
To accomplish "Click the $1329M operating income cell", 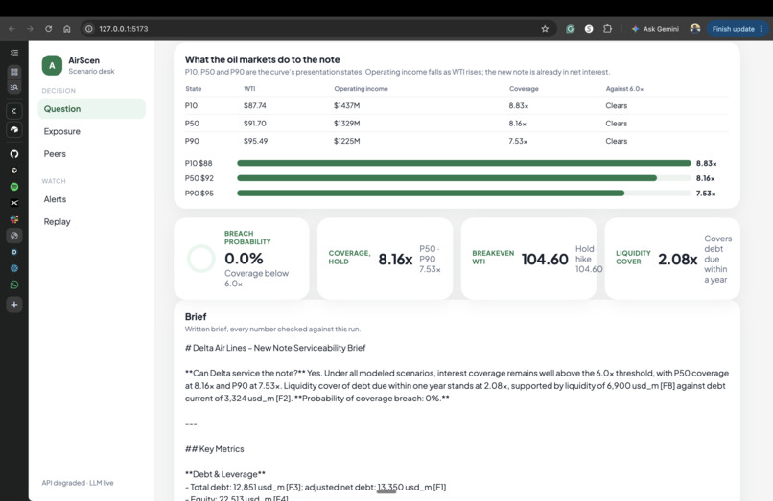I will (346, 124).
